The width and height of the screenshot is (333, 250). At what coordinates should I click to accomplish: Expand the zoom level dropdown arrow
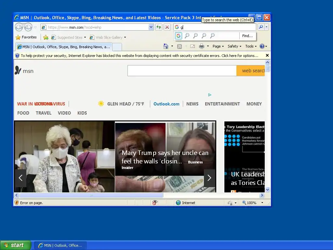(x=262, y=203)
